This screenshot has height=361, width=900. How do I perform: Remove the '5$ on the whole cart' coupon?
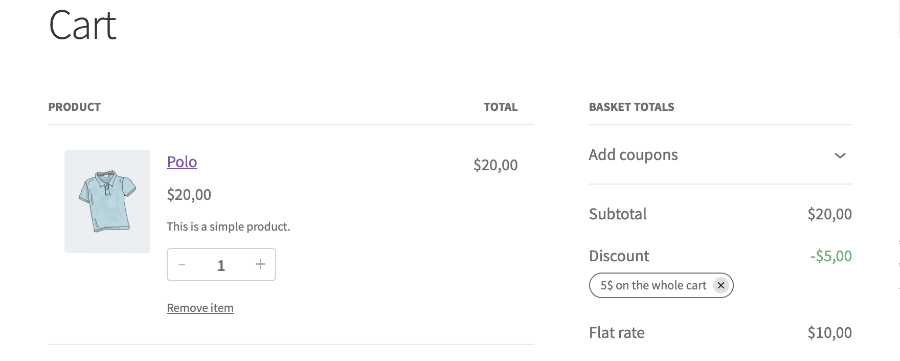click(721, 285)
